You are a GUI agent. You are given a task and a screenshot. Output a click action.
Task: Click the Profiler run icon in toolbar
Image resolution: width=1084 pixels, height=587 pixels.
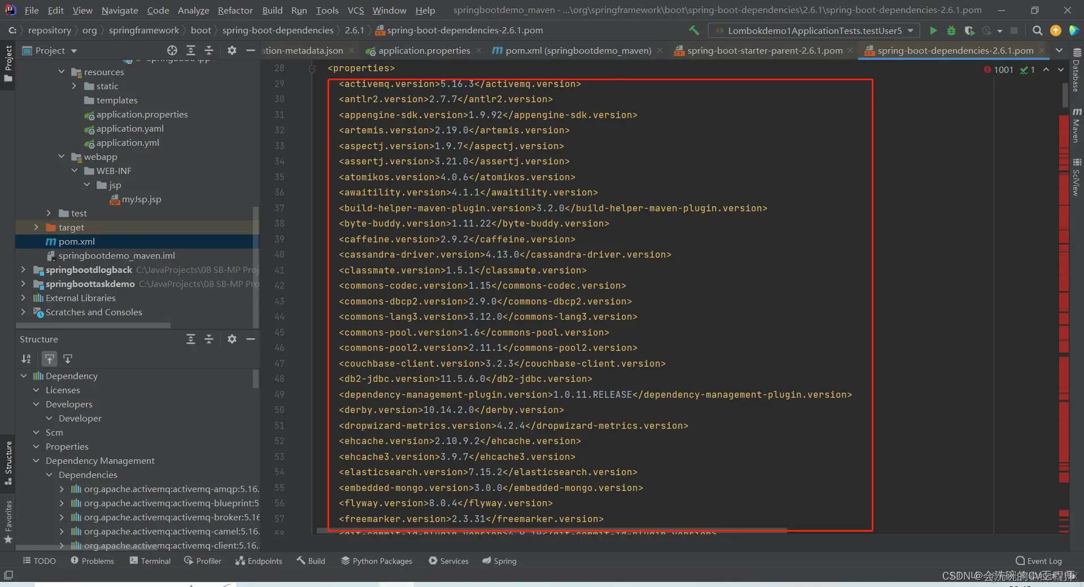point(987,31)
